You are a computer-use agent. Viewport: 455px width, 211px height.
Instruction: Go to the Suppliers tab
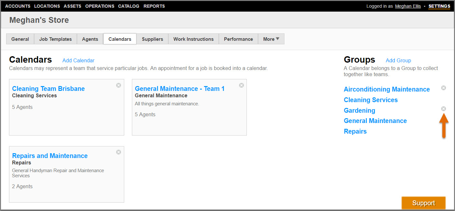click(152, 39)
